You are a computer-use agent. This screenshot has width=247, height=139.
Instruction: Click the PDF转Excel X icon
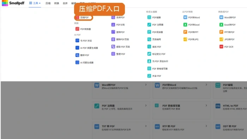pyautogui.click(x=185, y=25)
